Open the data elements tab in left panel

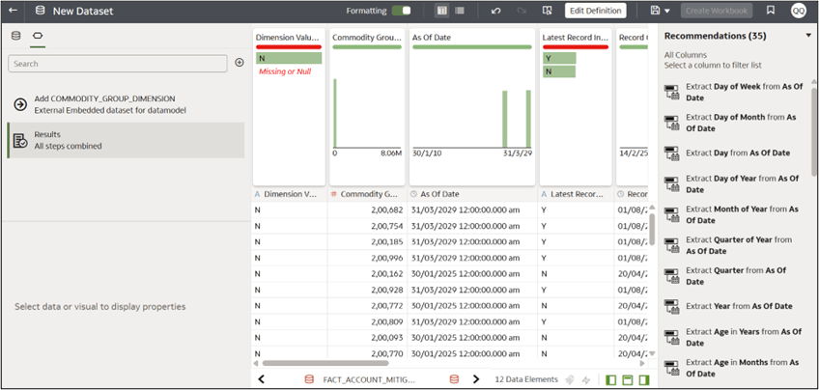pos(16,36)
